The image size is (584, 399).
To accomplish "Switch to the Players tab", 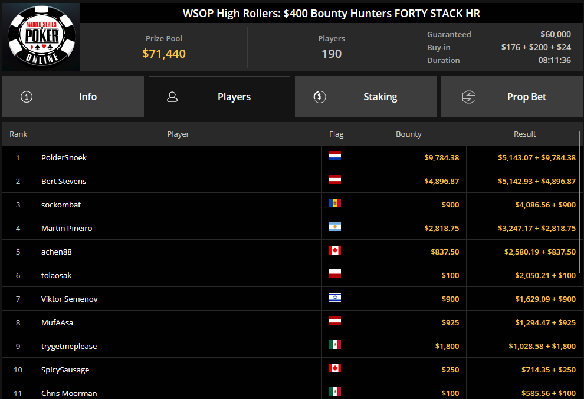I will pos(219,97).
